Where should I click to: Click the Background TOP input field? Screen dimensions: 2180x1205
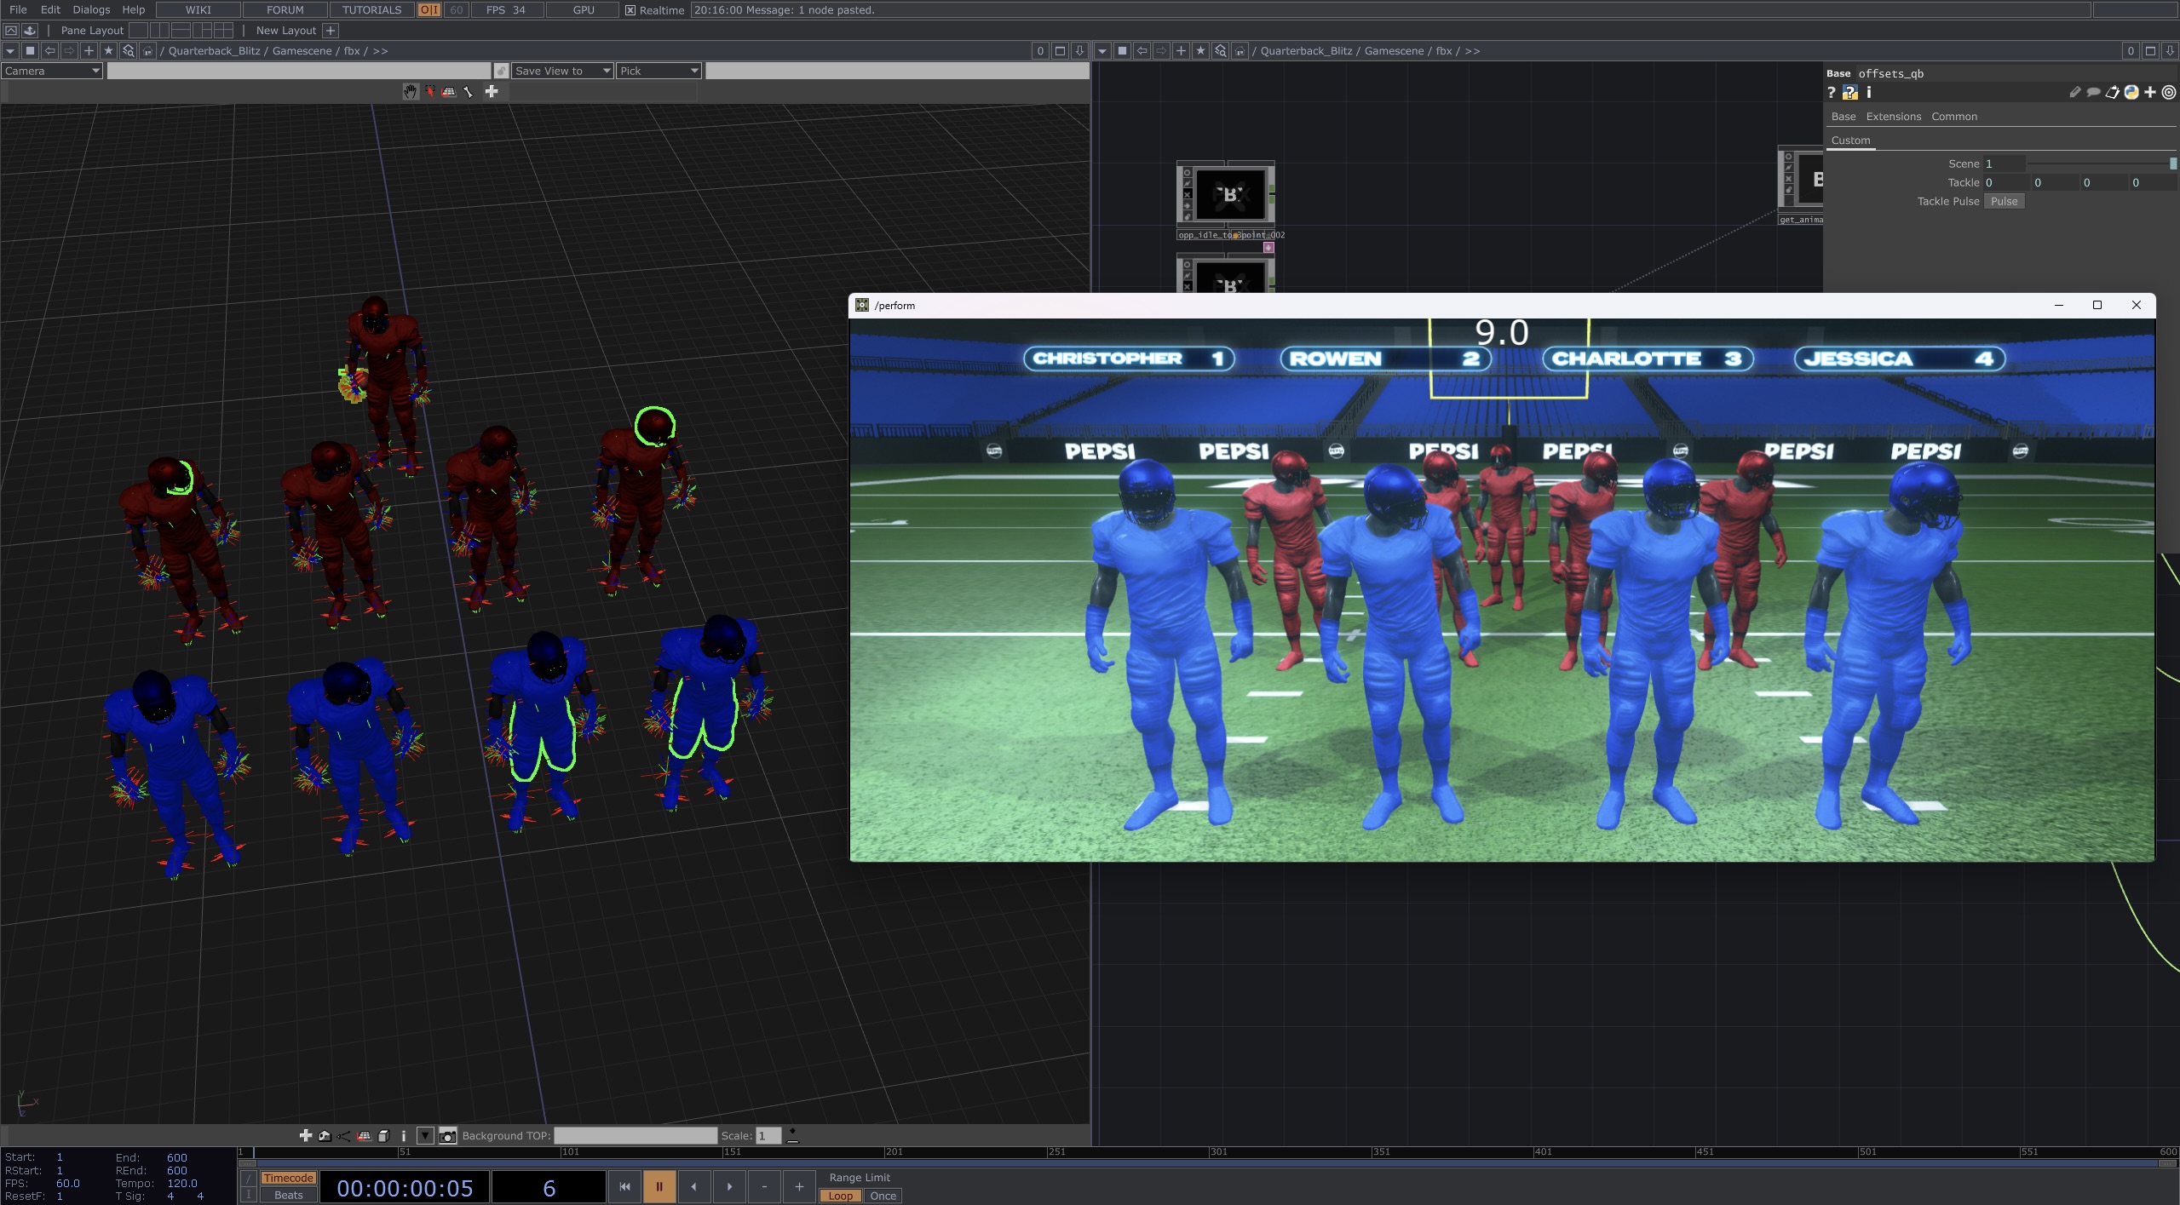pyautogui.click(x=633, y=1135)
